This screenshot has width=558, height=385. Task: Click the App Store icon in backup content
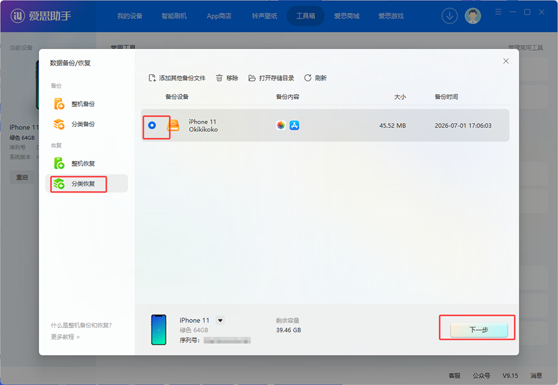294,126
